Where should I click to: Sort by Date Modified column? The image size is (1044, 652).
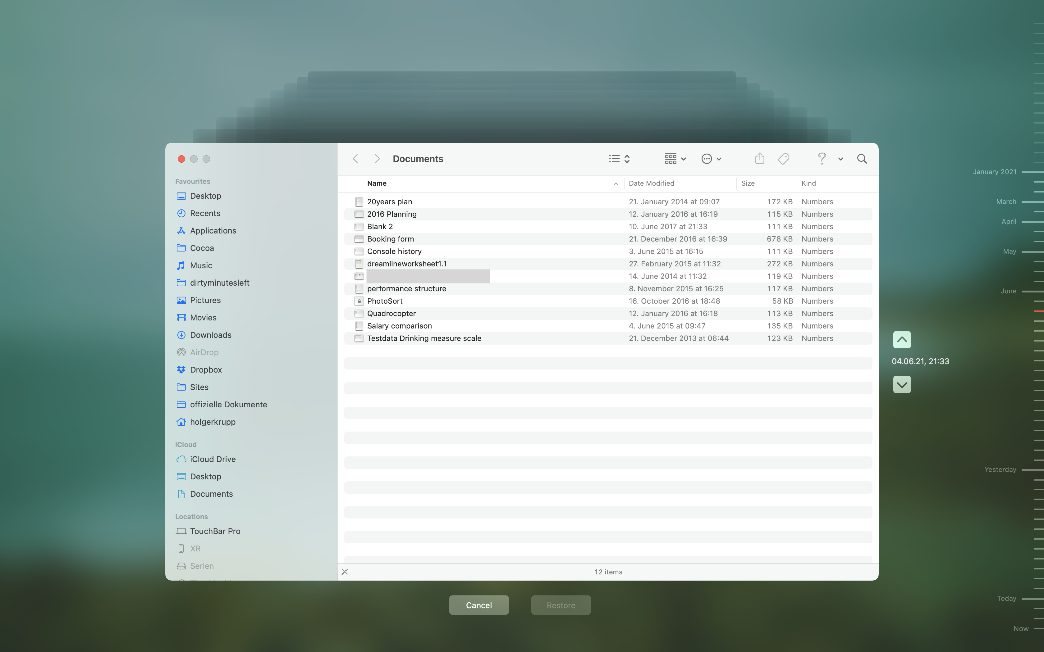(651, 183)
